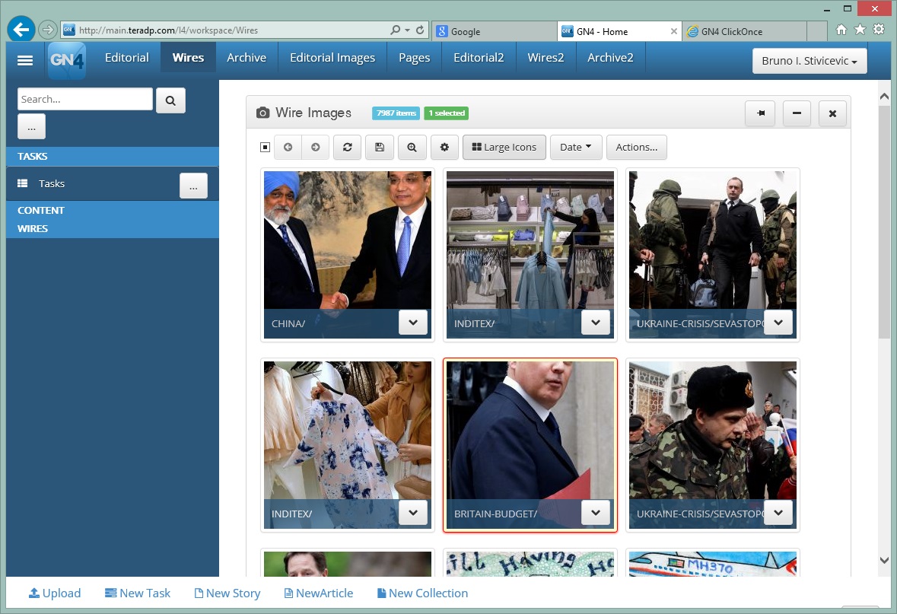Screen dimensions: 897x614
Task: Open the settings gear in toolbar
Action: (444, 147)
